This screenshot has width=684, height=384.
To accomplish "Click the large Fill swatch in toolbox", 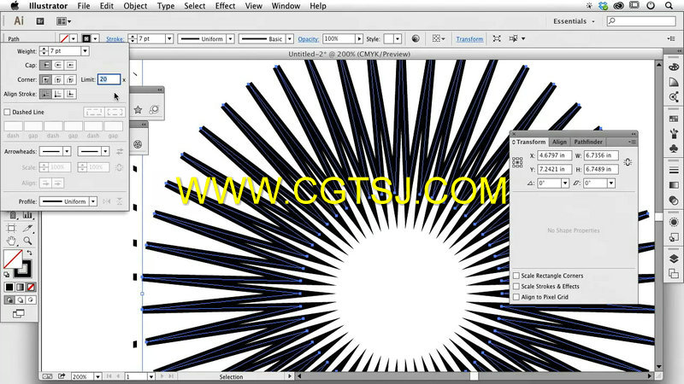I will (x=13, y=259).
